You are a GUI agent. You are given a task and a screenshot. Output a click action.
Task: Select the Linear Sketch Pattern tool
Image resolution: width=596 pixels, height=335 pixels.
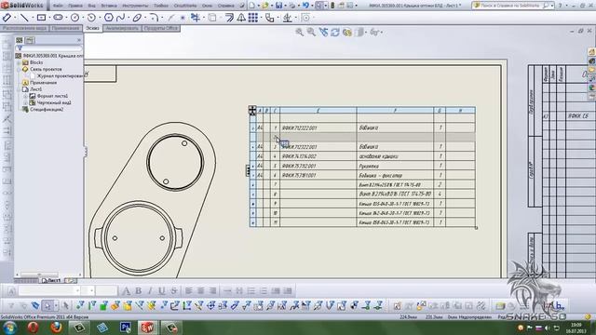click(x=253, y=18)
